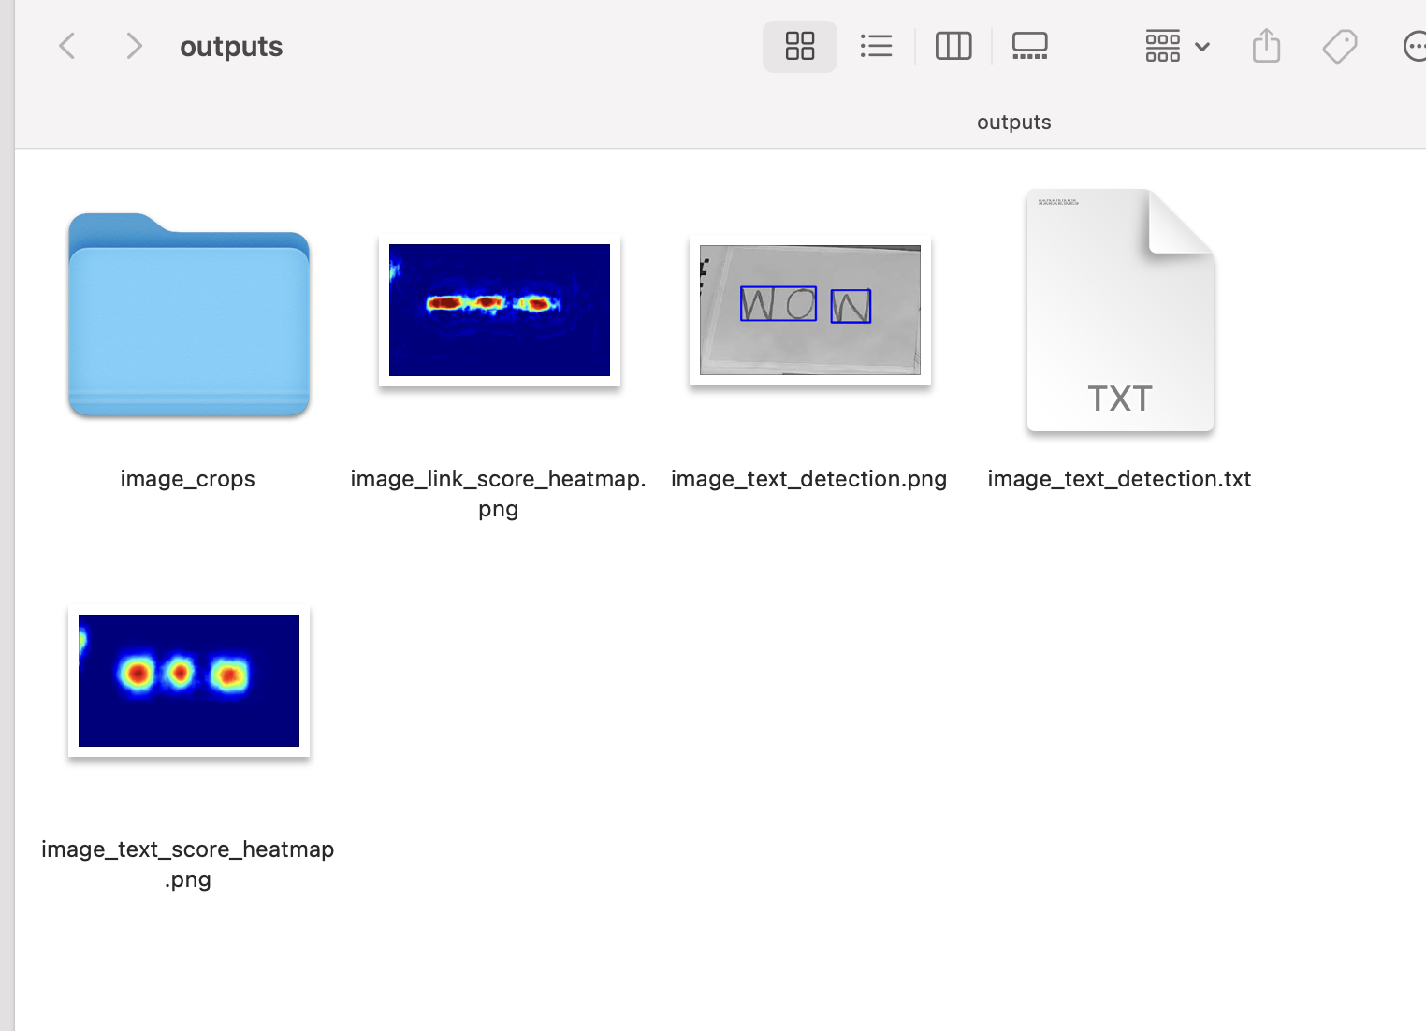This screenshot has width=1426, height=1031.
Task: Go forward to the next folder
Action: [x=134, y=46]
